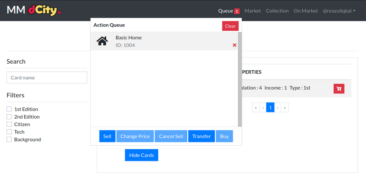Tick the Tech filter checkbox
This screenshot has height=178, width=366.
click(x=9, y=132)
